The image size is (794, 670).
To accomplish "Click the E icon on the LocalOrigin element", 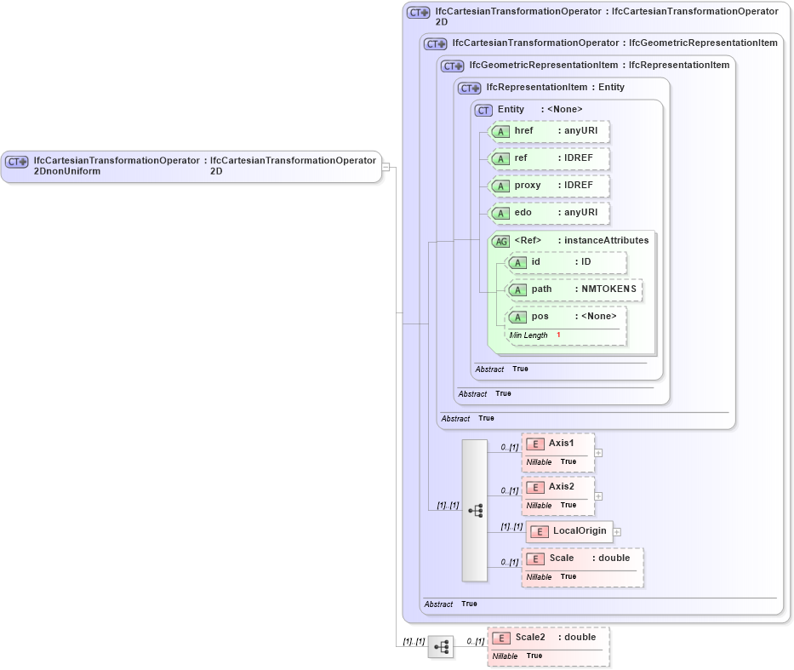I will (x=540, y=531).
